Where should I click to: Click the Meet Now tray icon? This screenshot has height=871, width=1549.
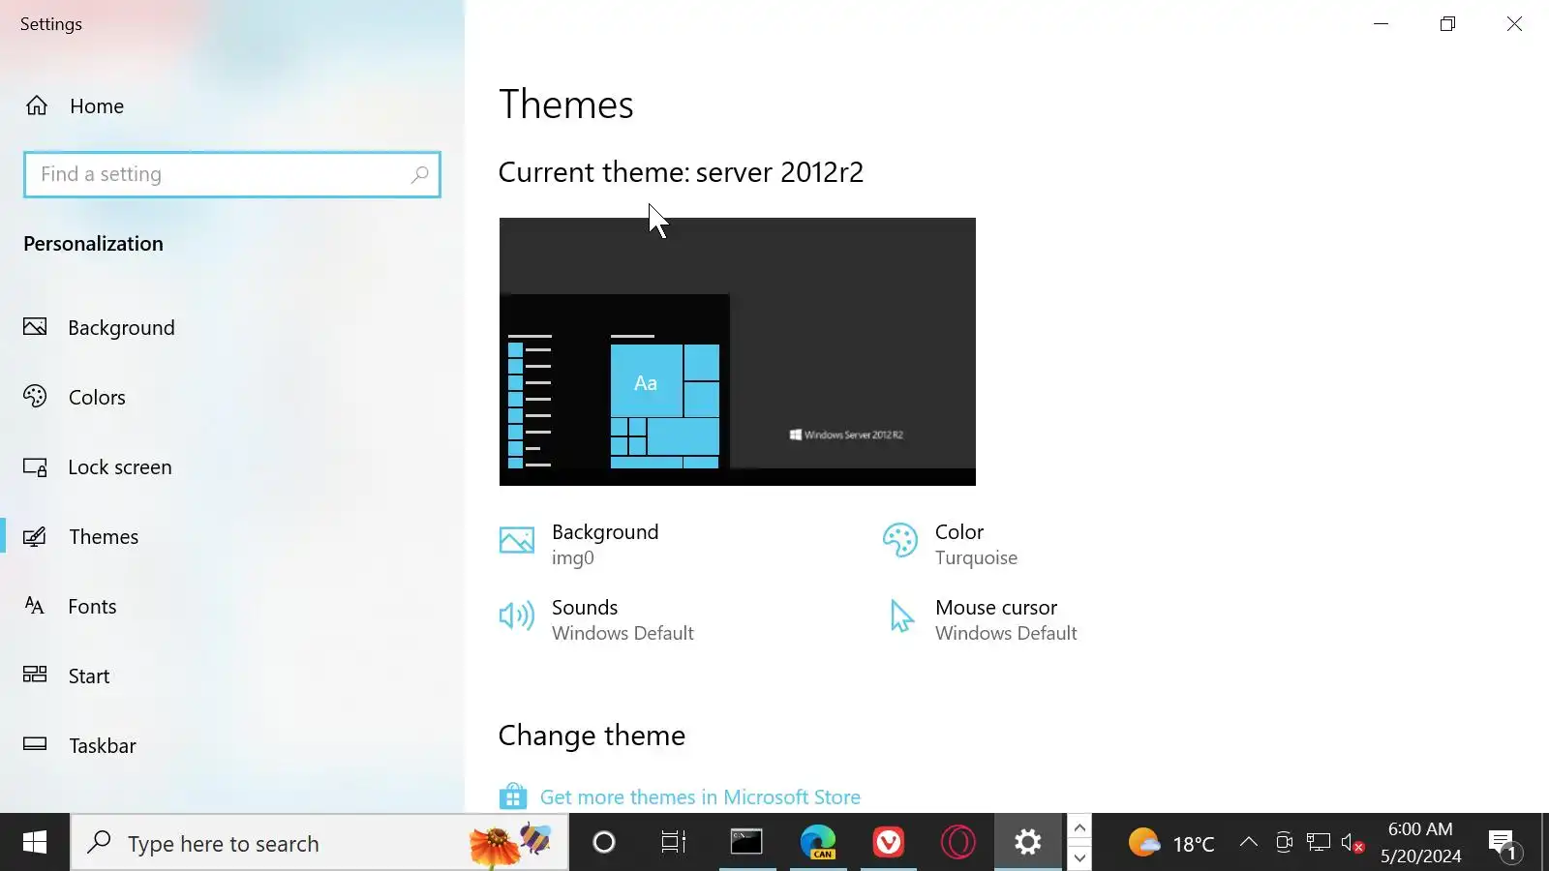click(x=1284, y=843)
